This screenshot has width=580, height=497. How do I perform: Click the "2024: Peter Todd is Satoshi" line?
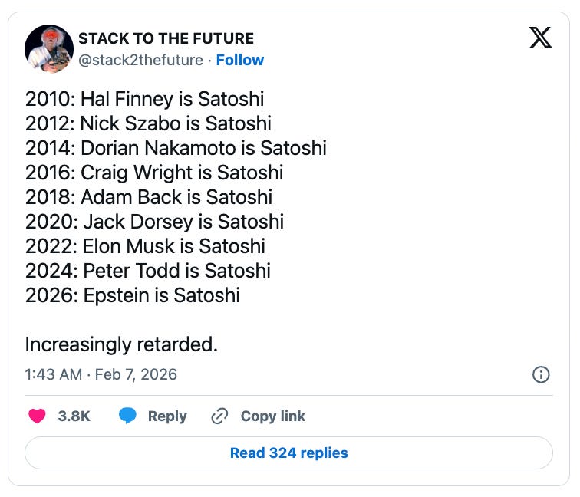coord(148,271)
